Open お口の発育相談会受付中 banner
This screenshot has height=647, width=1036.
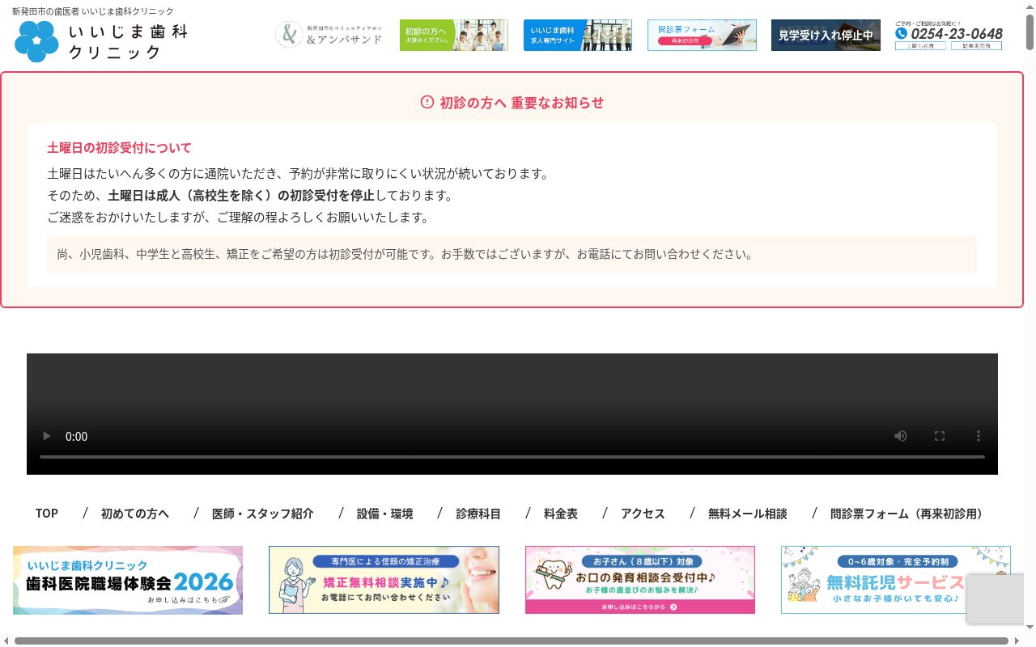click(x=640, y=580)
